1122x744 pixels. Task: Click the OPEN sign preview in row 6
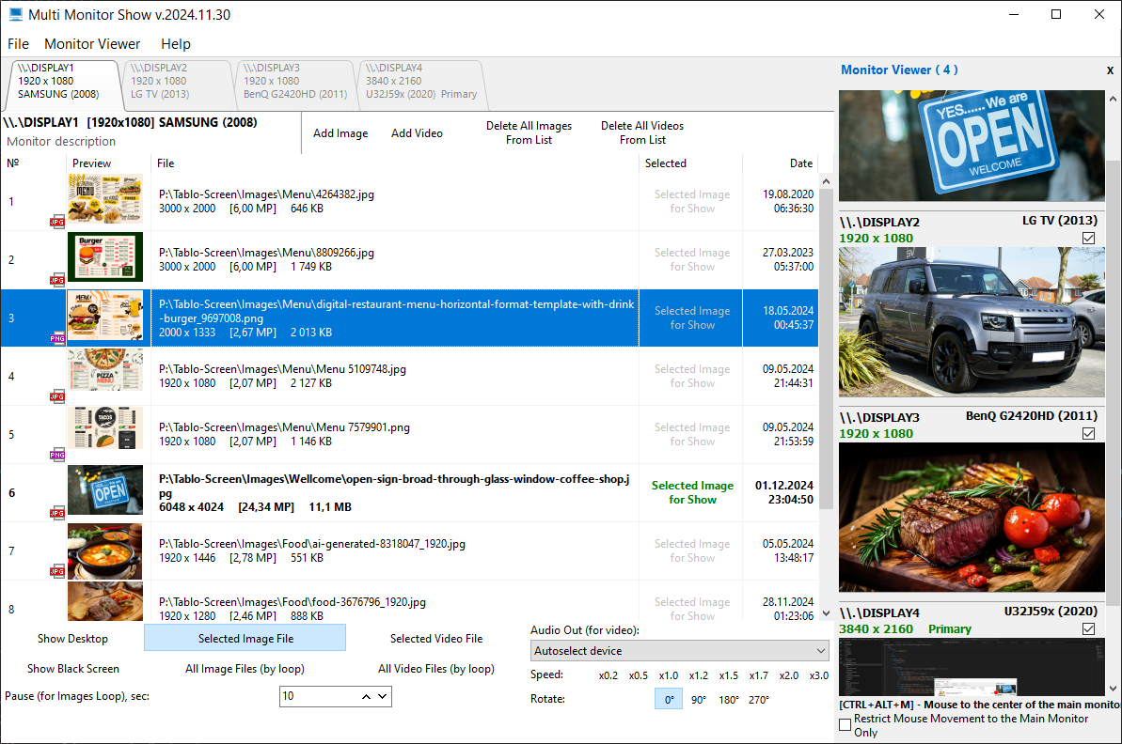105,489
